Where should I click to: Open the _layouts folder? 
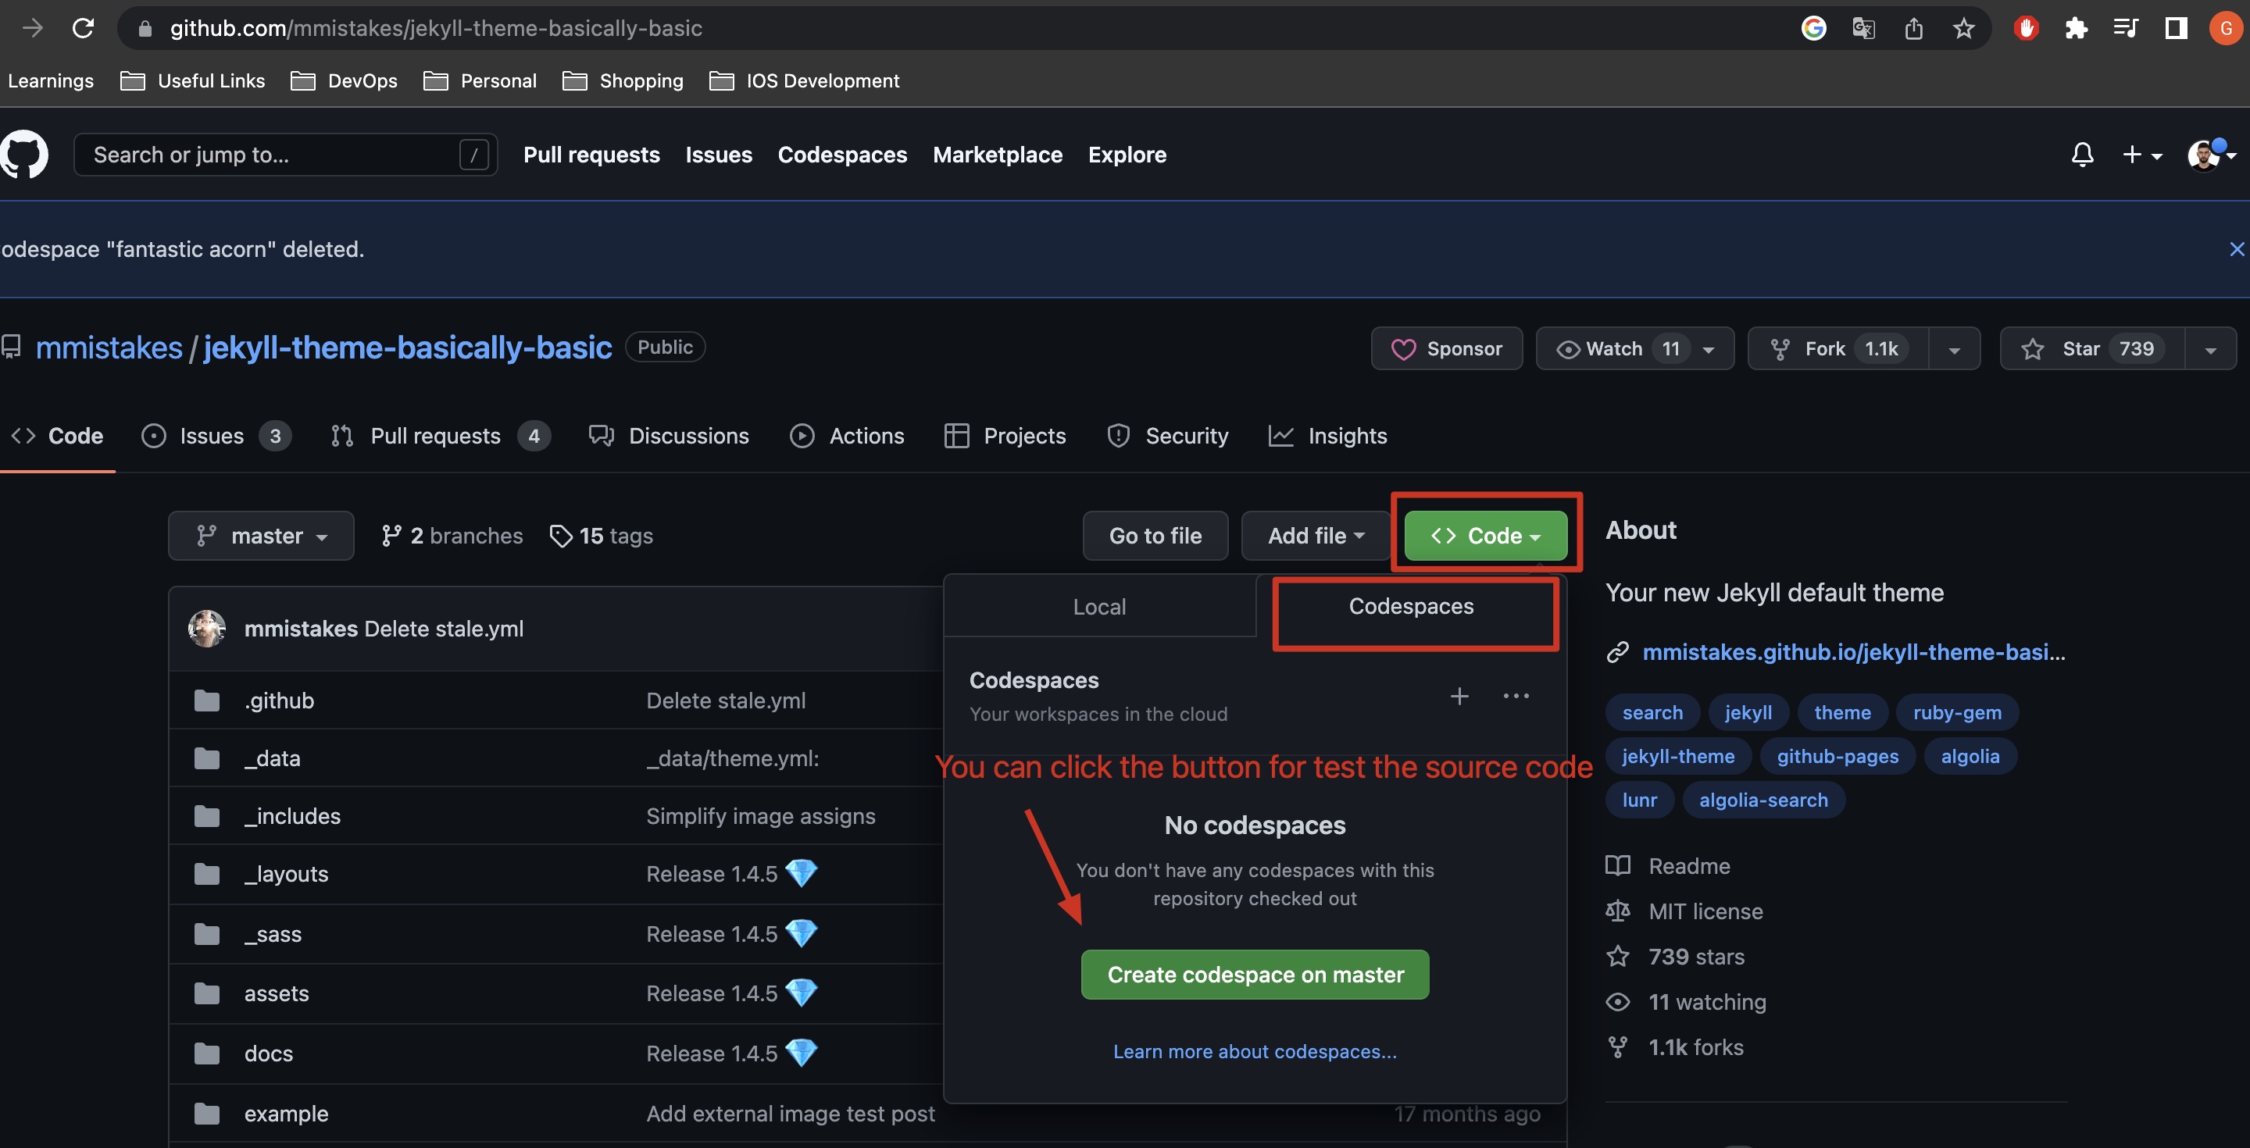point(286,873)
